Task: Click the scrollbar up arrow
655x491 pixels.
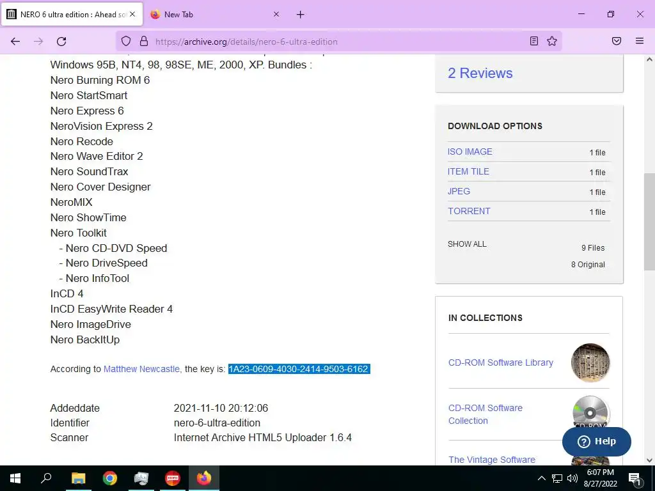Action: click(x=649, y=59)
